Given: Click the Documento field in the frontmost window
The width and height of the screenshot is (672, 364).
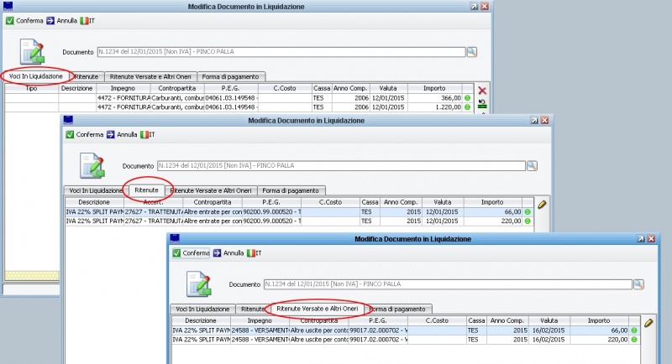Looking at the screenshot, I should pyautogui.click(x=445, y=284).
